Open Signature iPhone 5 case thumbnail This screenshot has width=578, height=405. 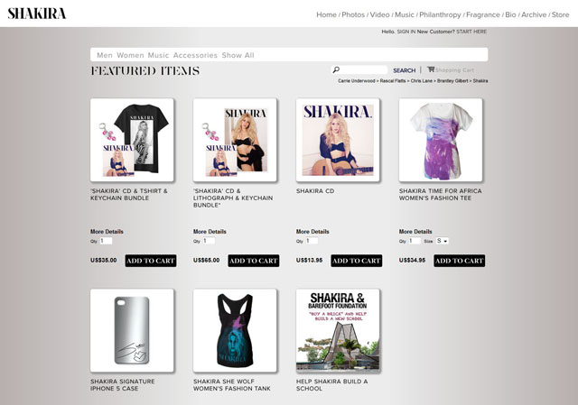click(x=132, y=330)
